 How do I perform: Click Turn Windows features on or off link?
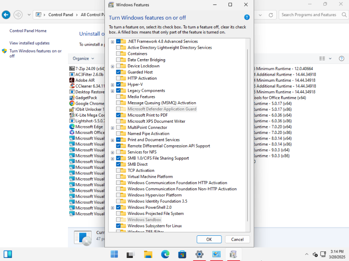pos(35,54)
